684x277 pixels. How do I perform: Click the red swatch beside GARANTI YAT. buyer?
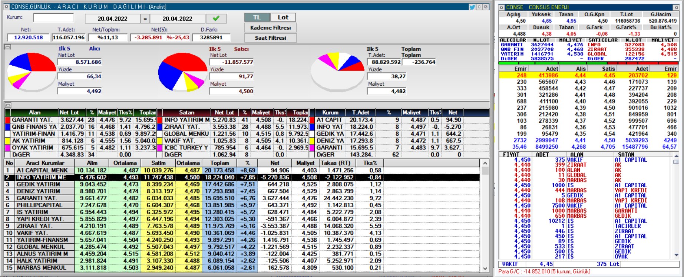pos(7,120)
